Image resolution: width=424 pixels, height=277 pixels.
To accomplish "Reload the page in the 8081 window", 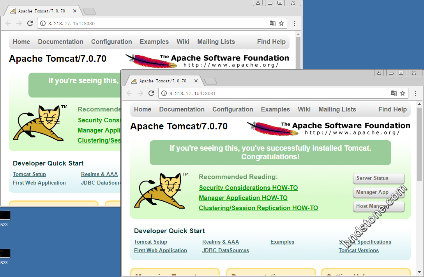I will pyautogui.click(x=151, y=93).
